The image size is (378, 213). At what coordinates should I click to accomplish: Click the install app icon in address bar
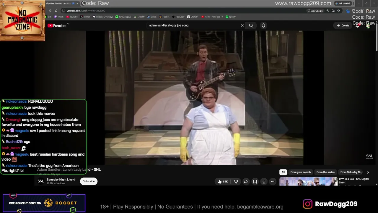coord(333,11)
